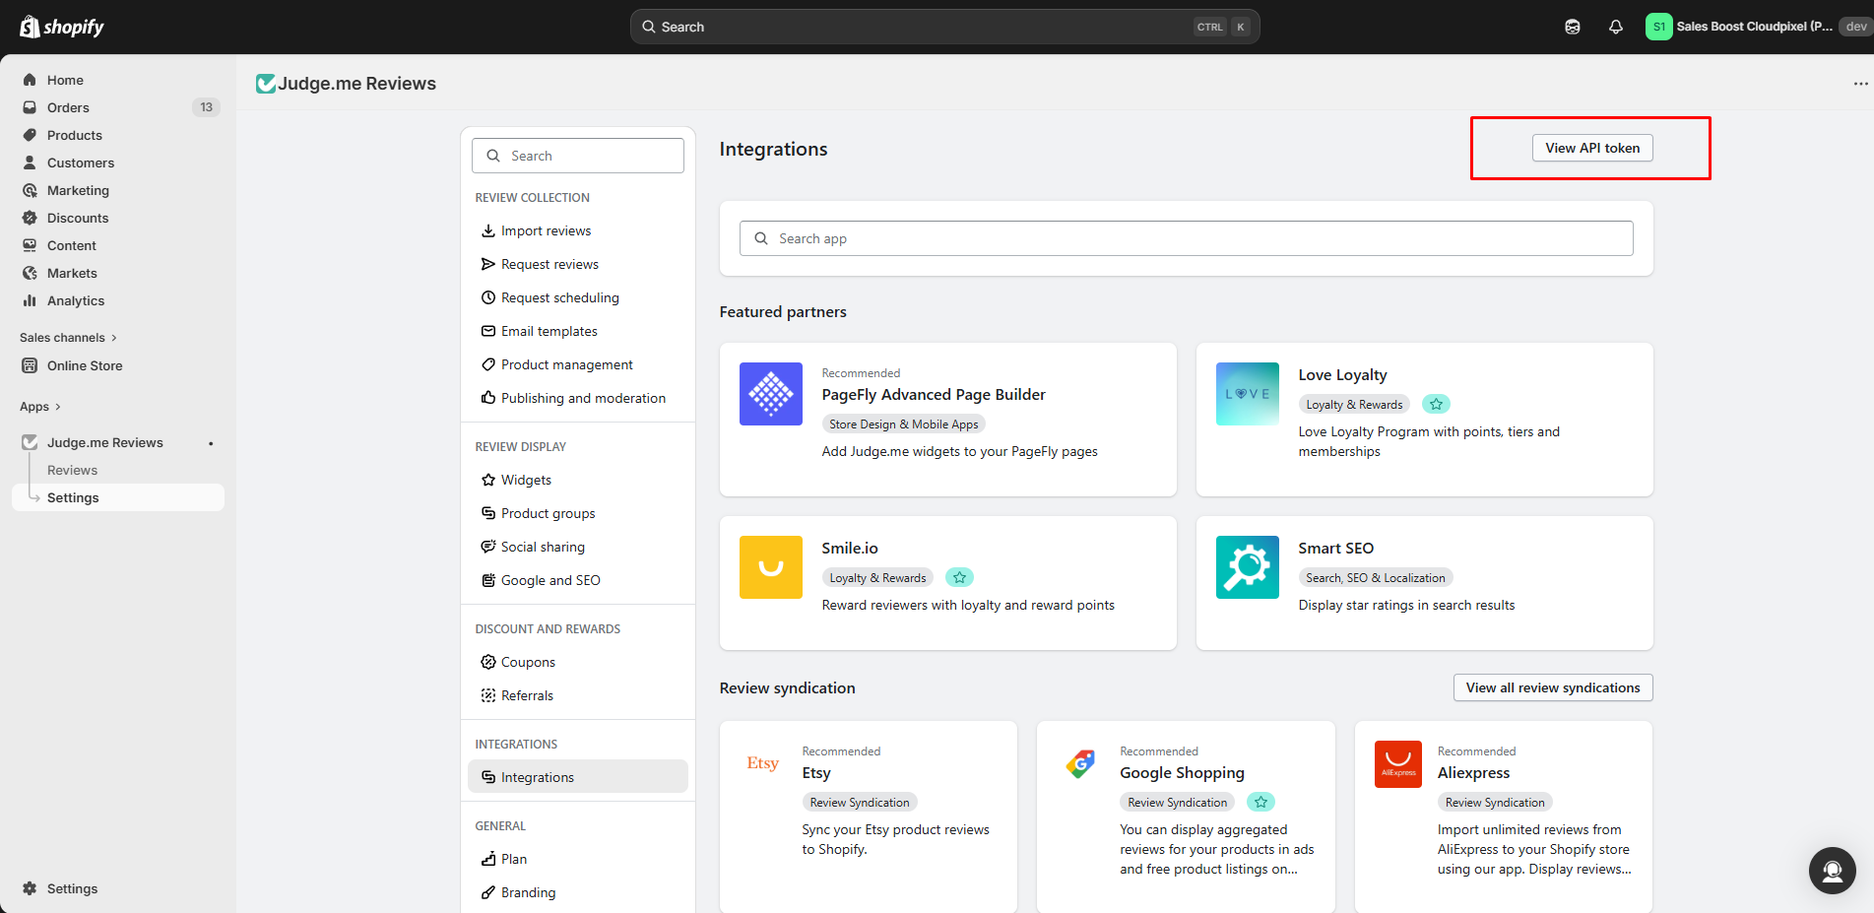Open Widgets in Review Display menu
The width and height of the screenshot is (1874, 913).
[526, 480]
